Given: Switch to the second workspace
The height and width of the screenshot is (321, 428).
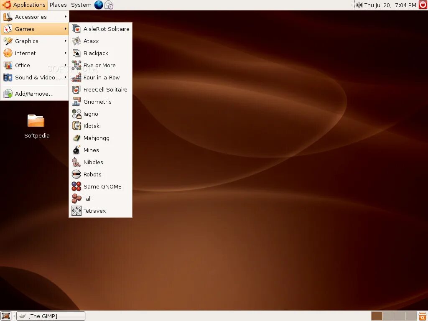Looking at the screenshot, I should [388, 316].
